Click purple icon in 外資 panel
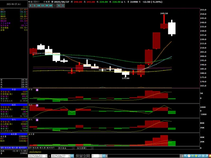Screen dimensions: 211x158 37,90
